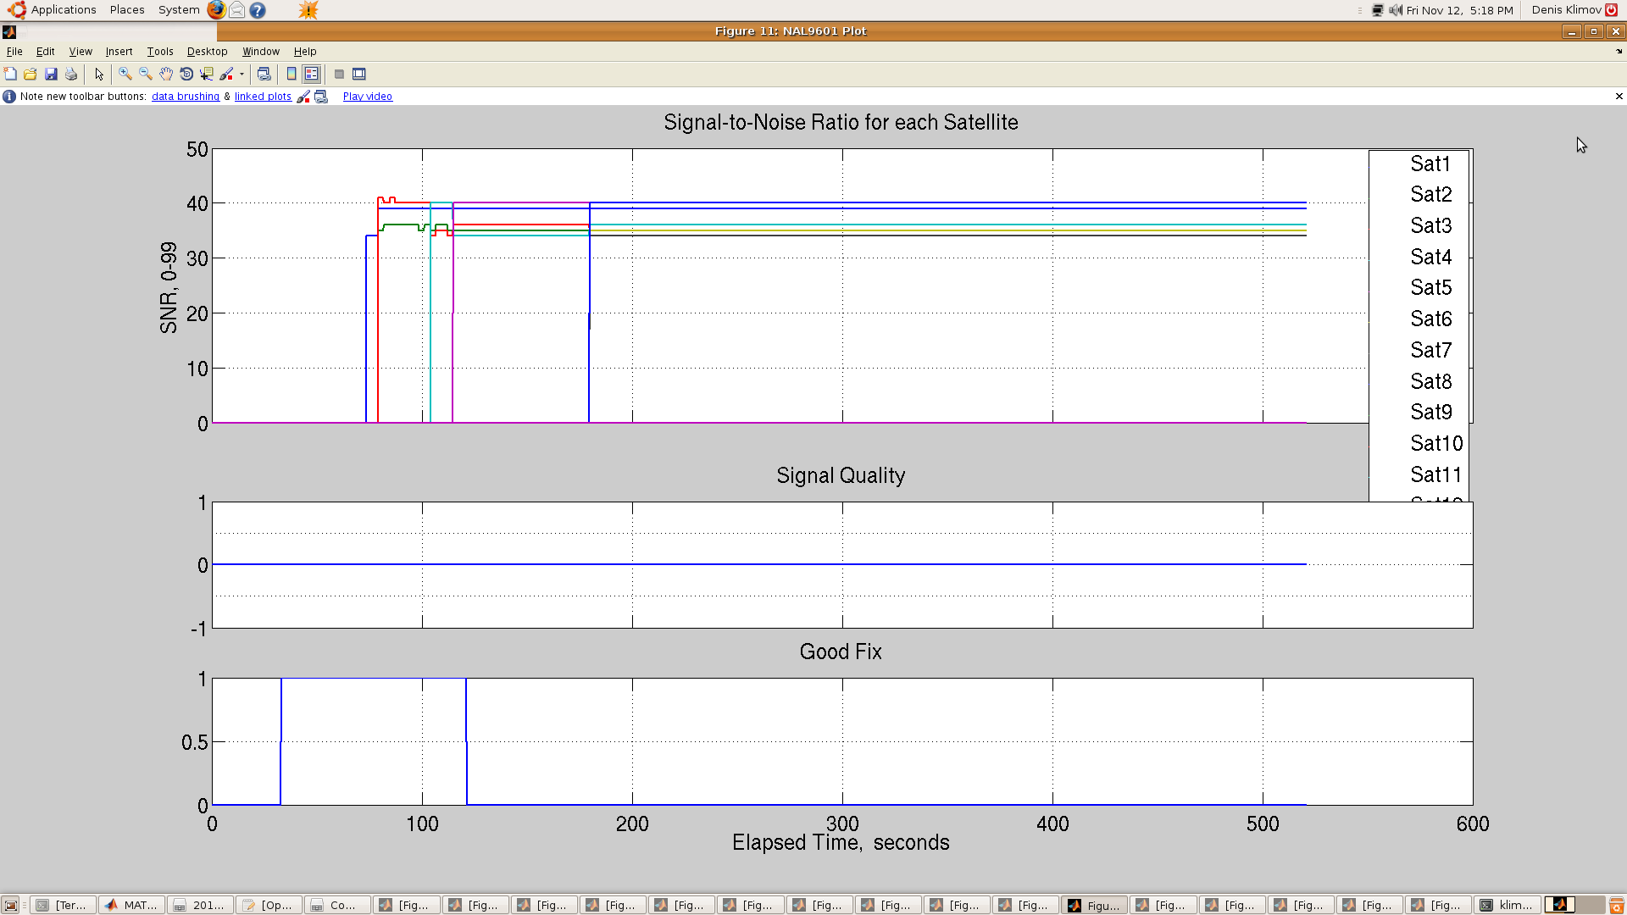Switch to the 'MAT...' MATLAB taskbar window
Screen dimensions: 1627x915
pyautogui.click(x=131, y=906)
